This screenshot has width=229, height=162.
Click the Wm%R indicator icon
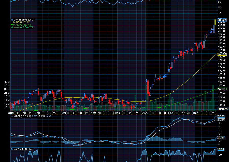[12, 149]
